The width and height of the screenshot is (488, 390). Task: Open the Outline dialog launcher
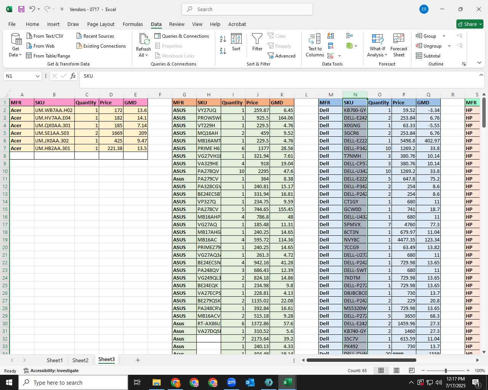click(464, 64)
